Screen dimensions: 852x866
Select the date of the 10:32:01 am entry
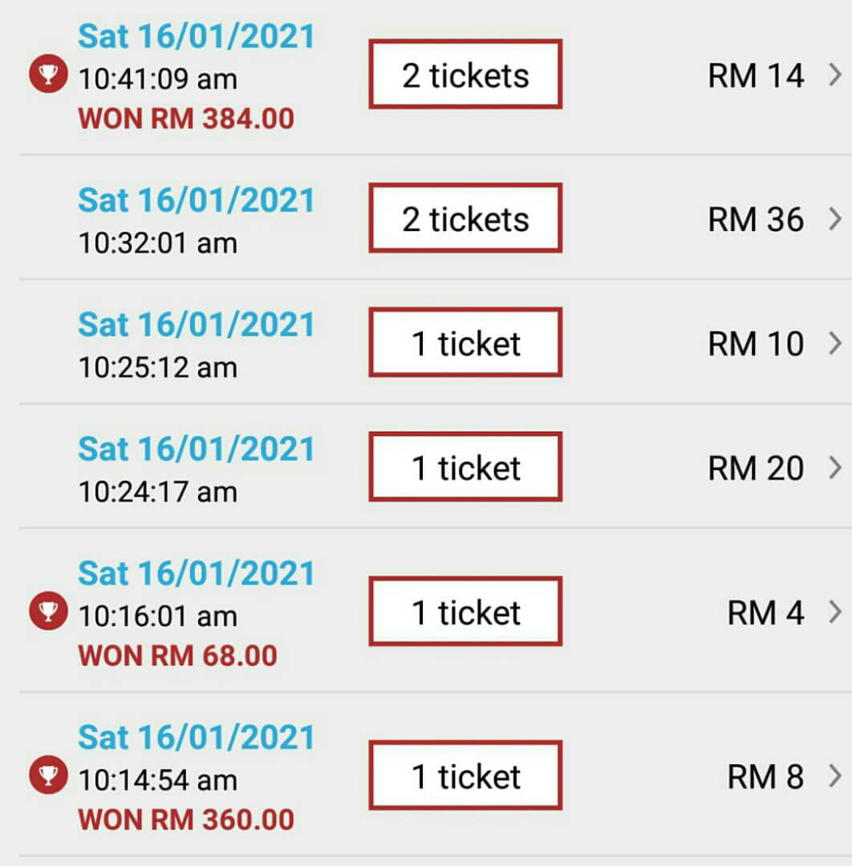pyautogui.click(x=197, y=200)
